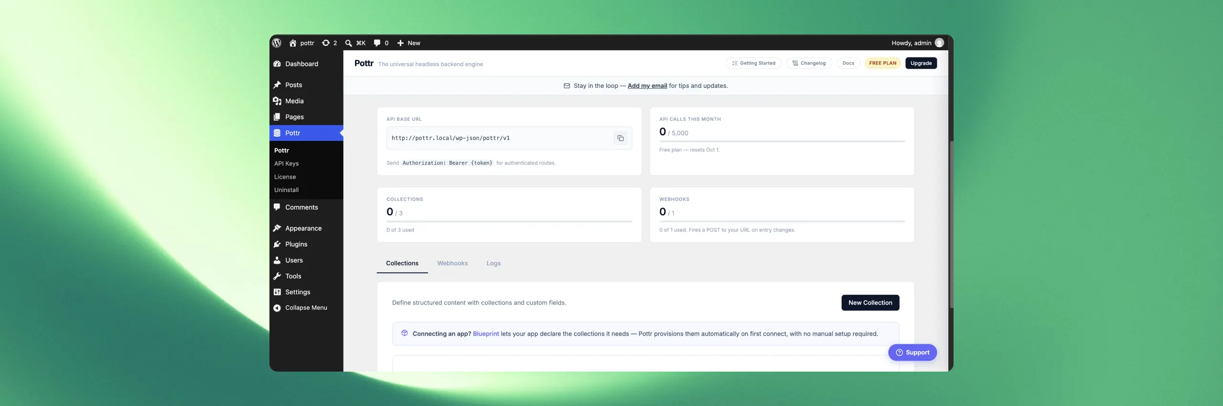Click the plus New icon in admin bar
The height and width of the screenshot is (406, 1223).
[400, 43]
